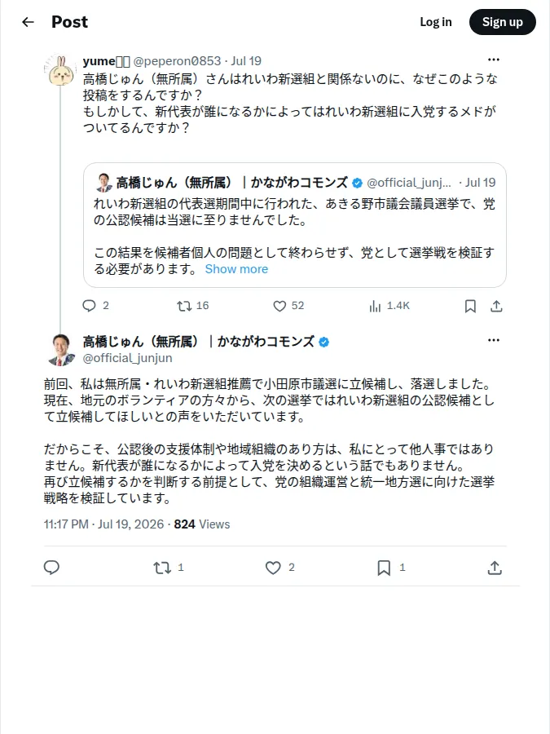Click the Sign up button
Viewport: 550px width, 734px height.
point(502,22)
